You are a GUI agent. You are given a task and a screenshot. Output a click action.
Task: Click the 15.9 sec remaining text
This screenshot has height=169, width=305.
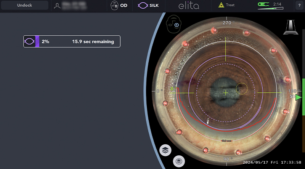tap(93, 42)
